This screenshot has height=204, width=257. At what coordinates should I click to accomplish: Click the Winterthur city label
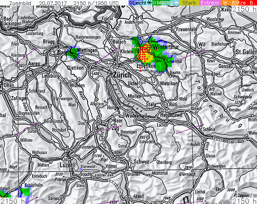point(166,47)
